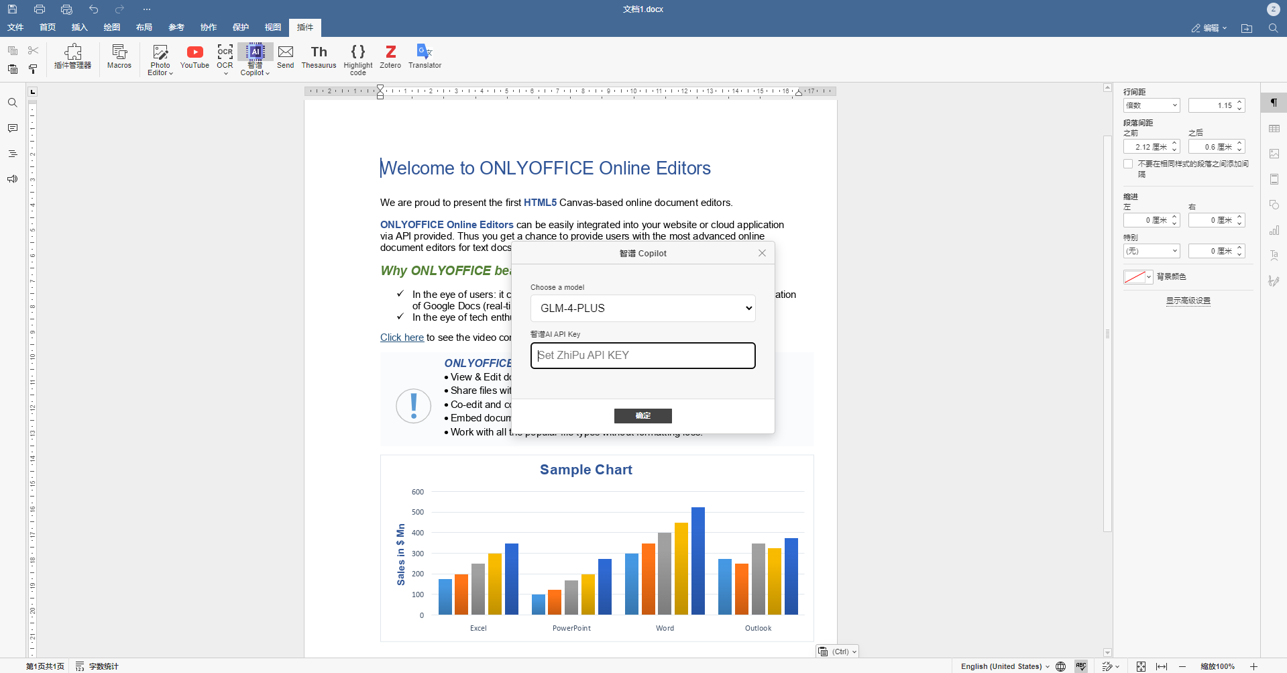This screenshot has width=1287, height=673.
Task: Click the Save icon in title bar
Action: (13, 9)
